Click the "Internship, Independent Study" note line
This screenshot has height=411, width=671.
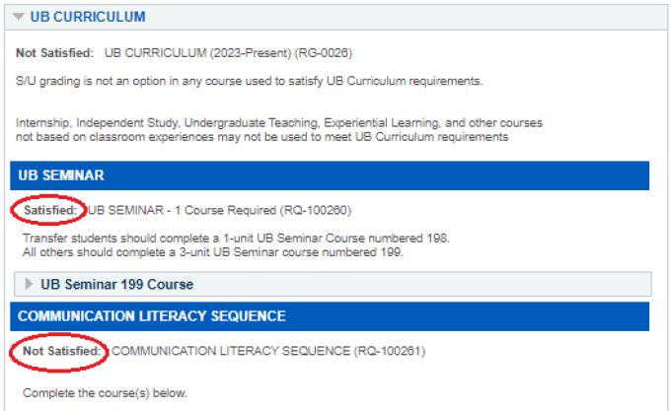pyautogui.click(x=278, y=123)
